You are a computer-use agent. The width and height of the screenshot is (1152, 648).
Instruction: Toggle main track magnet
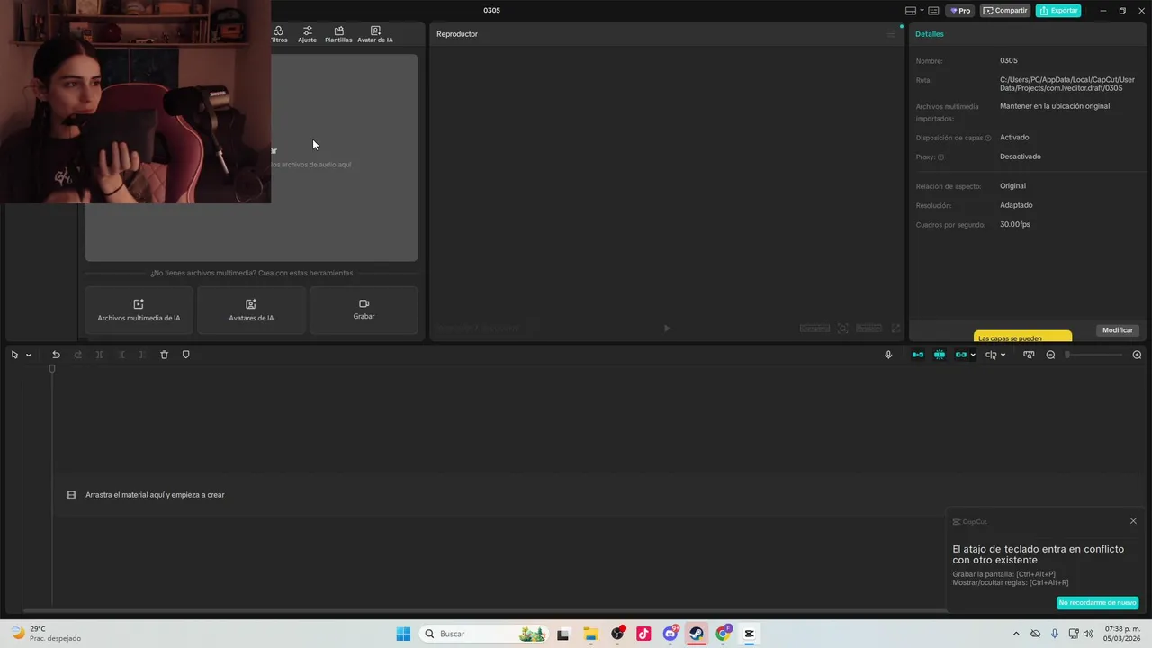(x=918, y=355)
